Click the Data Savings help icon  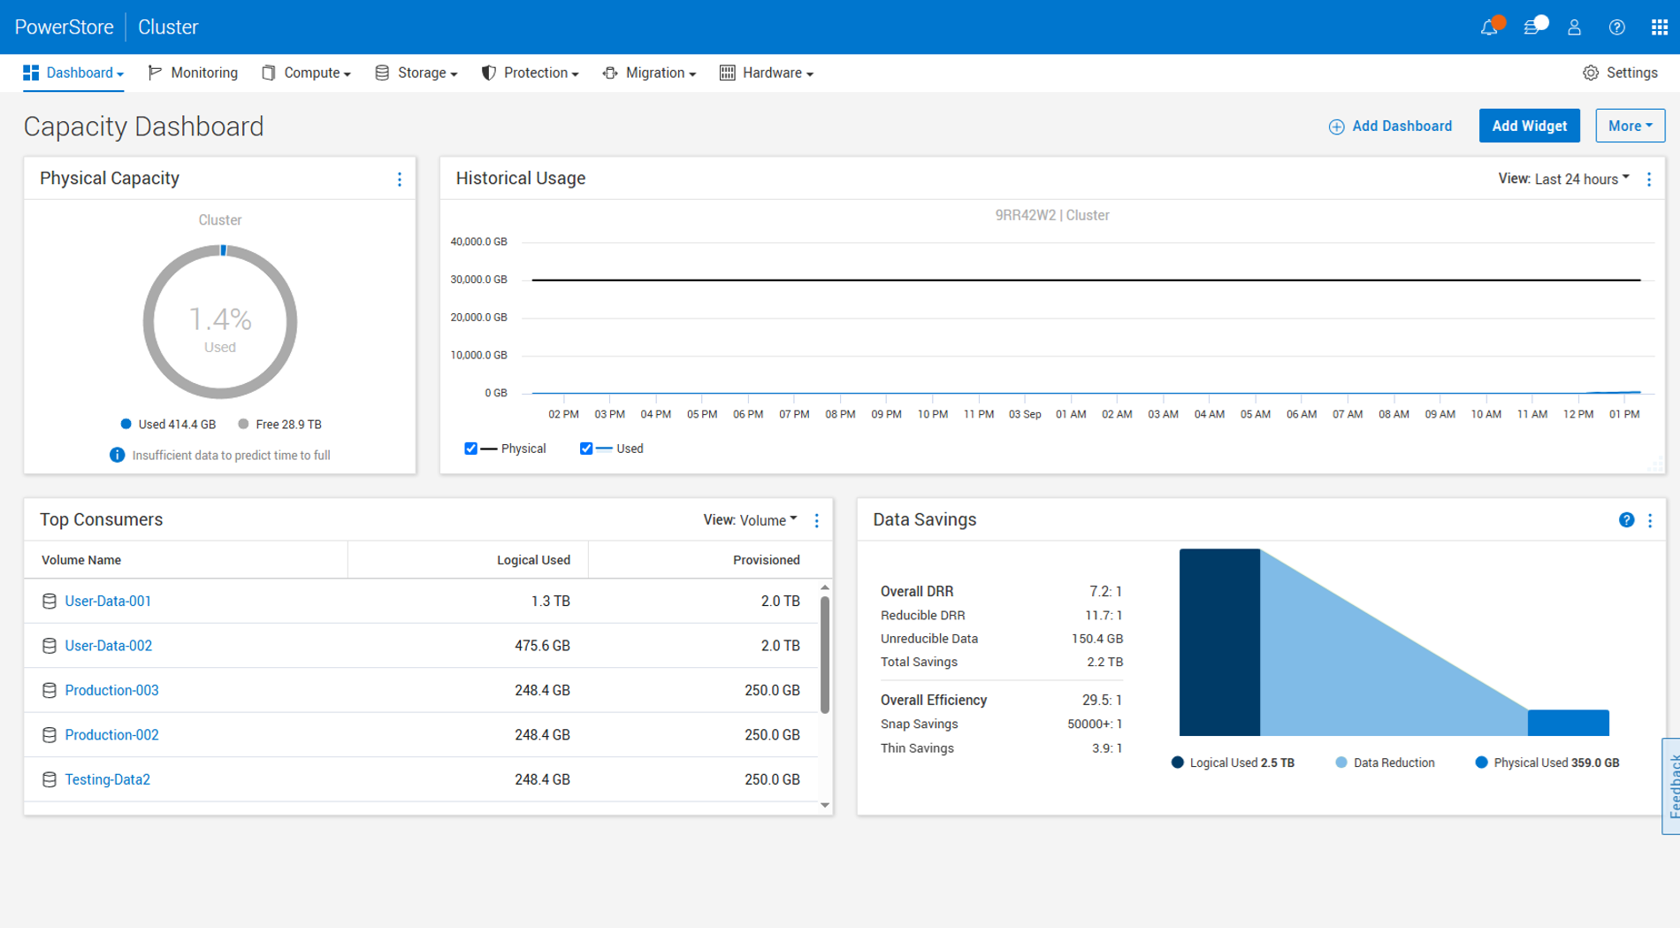click(x=1626, y=520)
